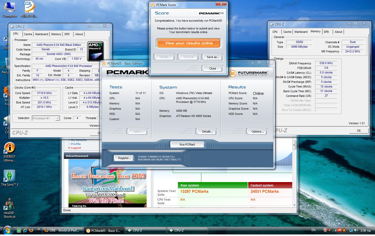Switch to second CPU-Z taskbar button
The image size is (375, 236).
[x=187, y=231]
